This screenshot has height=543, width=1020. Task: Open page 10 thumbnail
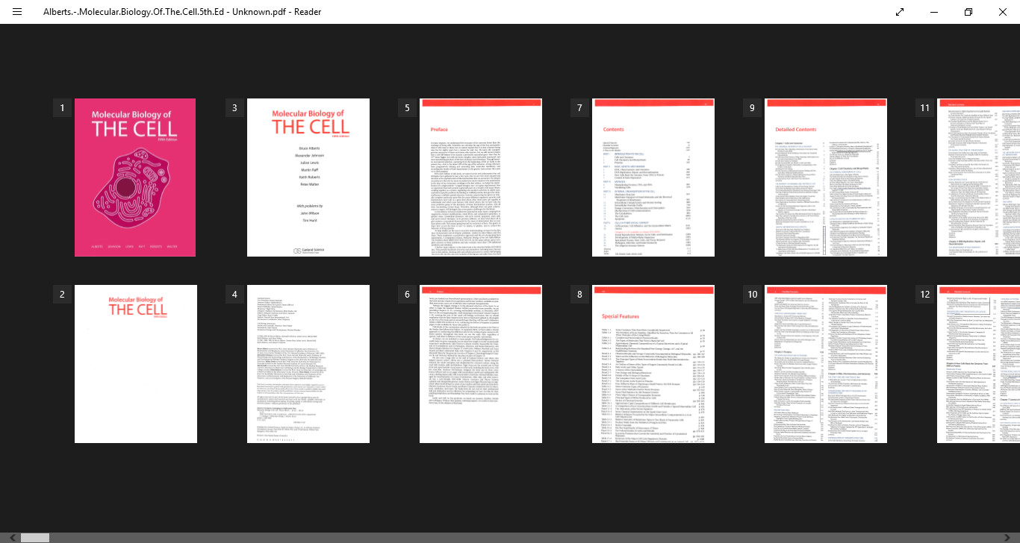coord(826,364)
